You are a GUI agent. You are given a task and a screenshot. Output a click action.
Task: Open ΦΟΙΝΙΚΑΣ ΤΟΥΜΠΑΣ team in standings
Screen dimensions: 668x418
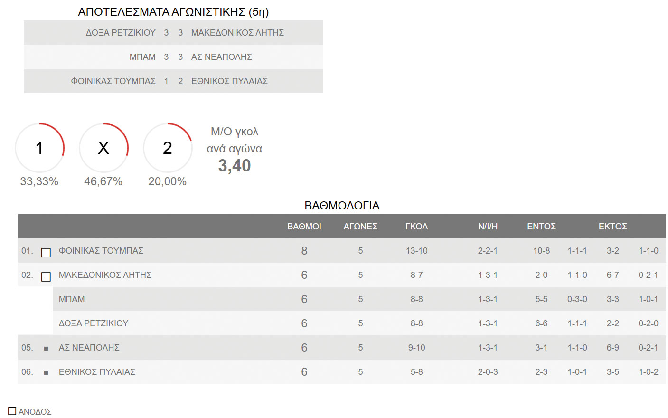101,250
